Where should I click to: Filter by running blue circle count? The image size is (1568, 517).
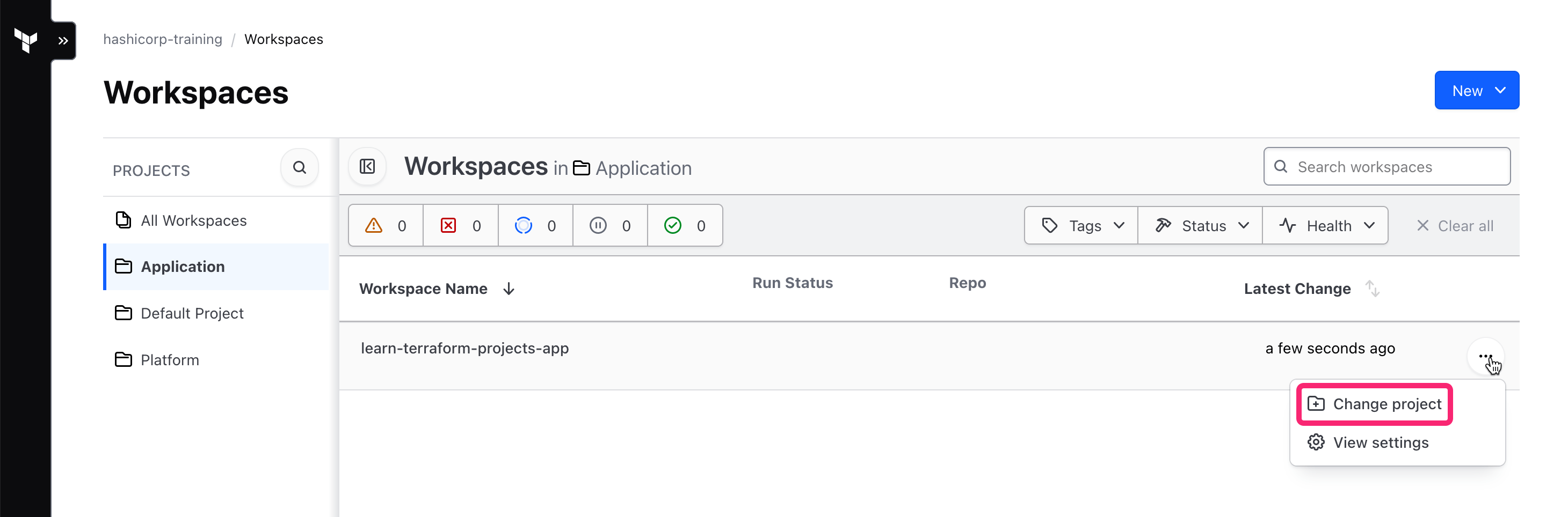(x=536, y=226)
